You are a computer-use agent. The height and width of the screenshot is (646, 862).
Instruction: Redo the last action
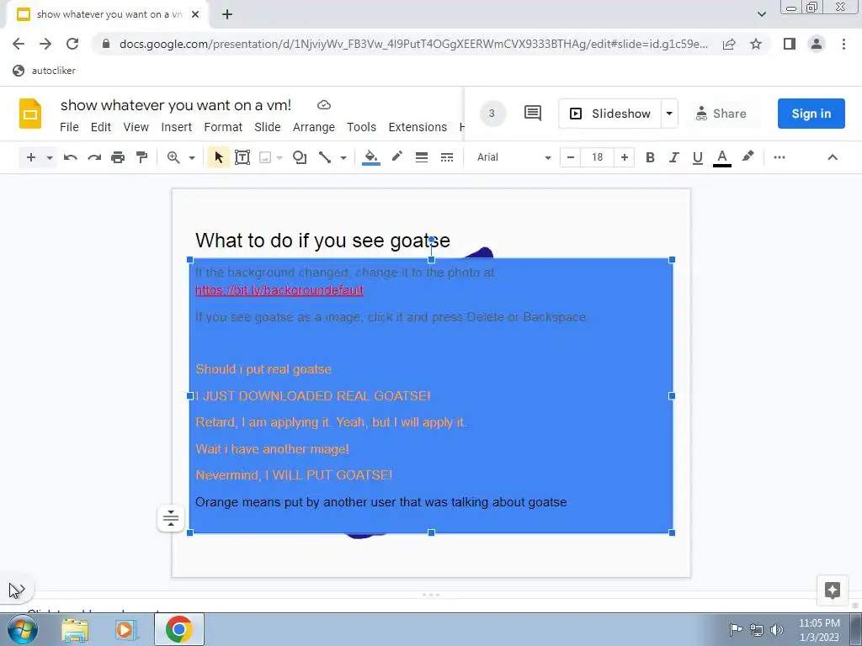point(94,157)
